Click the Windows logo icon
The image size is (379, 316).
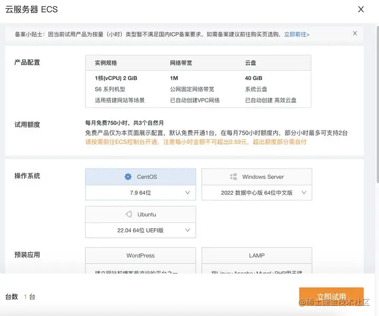234,177
